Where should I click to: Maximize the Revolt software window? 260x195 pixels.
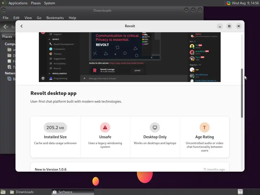tap(229, 26)
